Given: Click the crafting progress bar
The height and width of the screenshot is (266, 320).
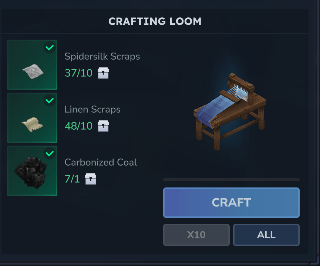Looking at the screenshot, I should [x=232, y=180].
